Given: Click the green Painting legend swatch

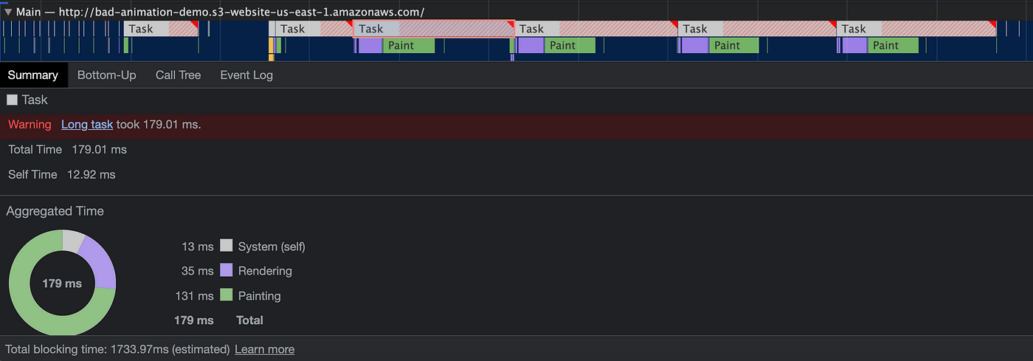Looking at the screenshot, I should [x=226, y=295].
